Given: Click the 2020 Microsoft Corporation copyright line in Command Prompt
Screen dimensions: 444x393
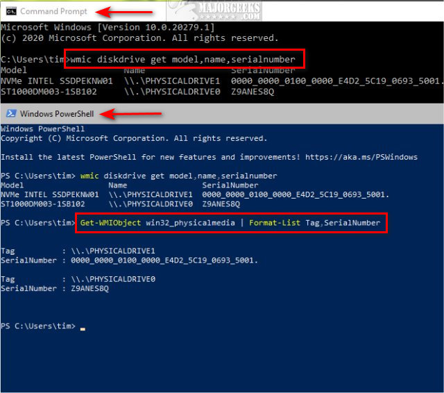Looking at the screenshot, I should tap(139, 38).
